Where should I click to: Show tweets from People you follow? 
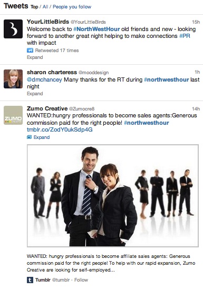click(72, 7)
